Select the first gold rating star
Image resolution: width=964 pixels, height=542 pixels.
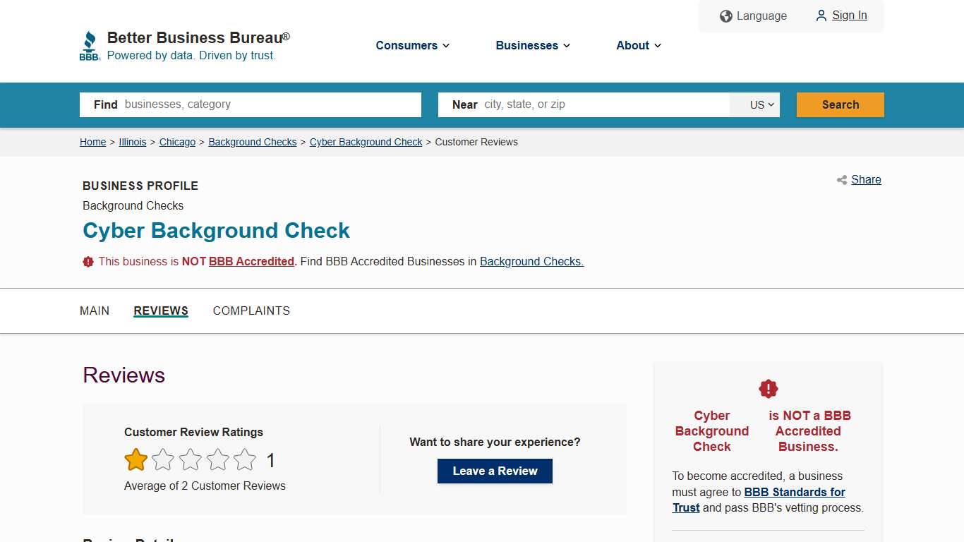(x=135, y=459)
